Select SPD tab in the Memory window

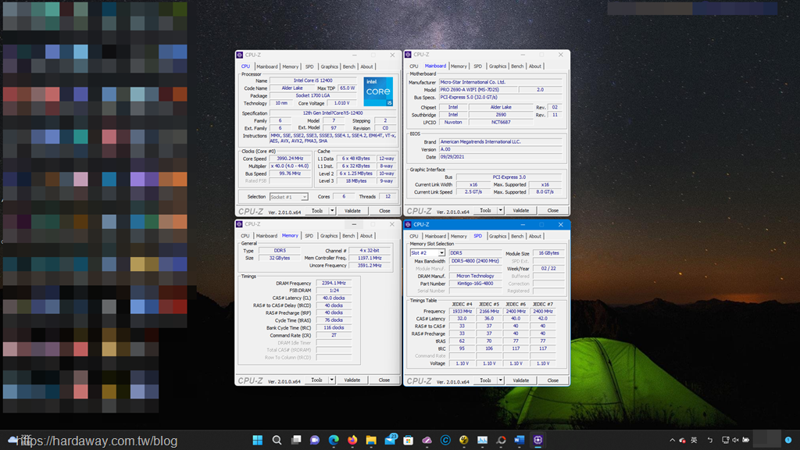click(x=309, y=236)
